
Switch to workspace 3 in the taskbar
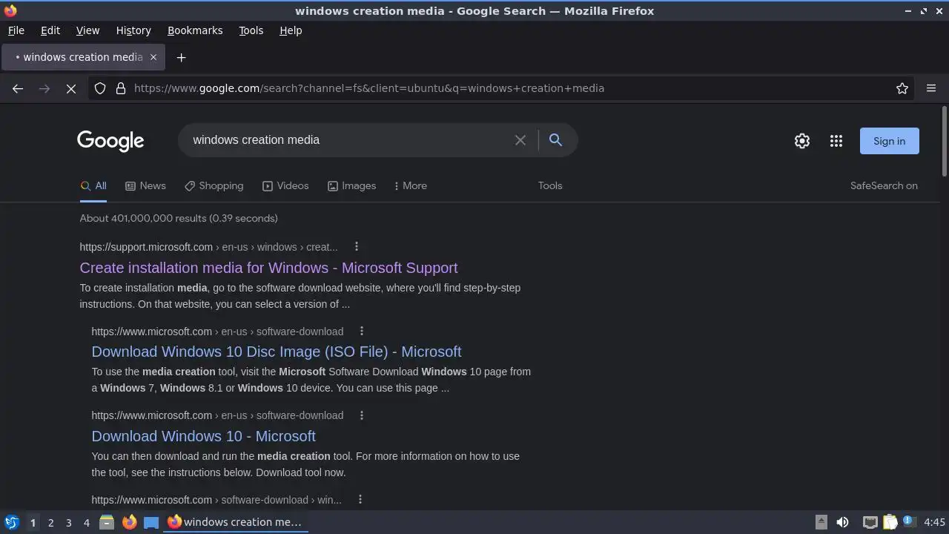coord(68,522)
